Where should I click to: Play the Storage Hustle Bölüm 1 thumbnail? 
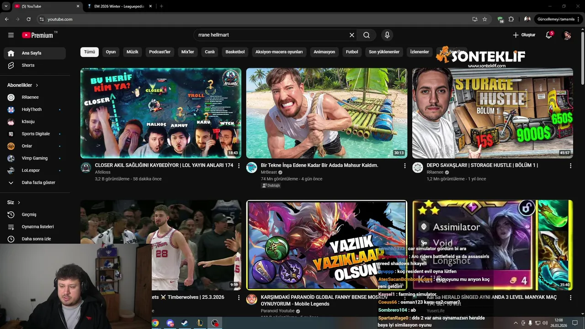(492, 113)
